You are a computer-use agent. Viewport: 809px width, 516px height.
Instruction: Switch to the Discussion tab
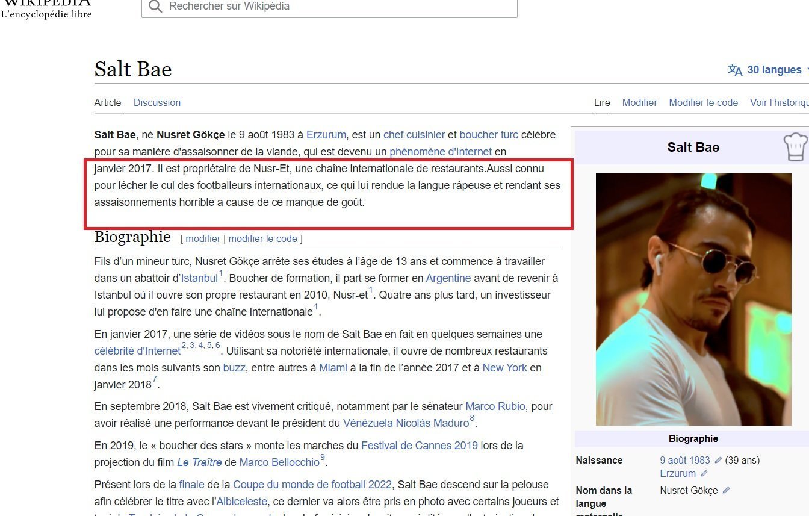[x=157, y=102]
